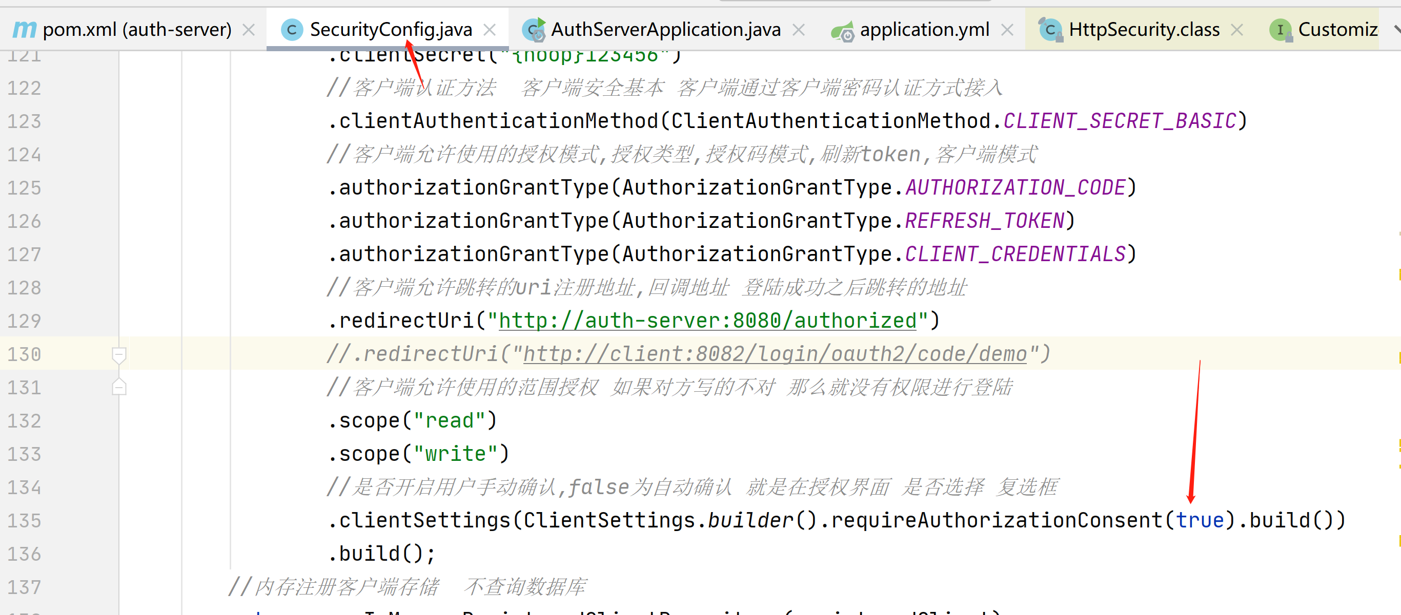1401x615 pixels.
Task: Click the runnable class icon on AuthServerApplication.java tab
Action: coord(533,29)
